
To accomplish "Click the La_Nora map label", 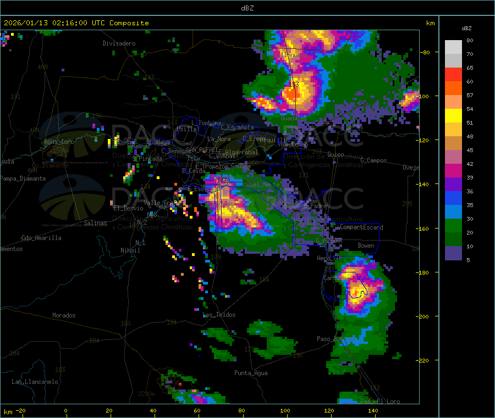I will point(219,139).
